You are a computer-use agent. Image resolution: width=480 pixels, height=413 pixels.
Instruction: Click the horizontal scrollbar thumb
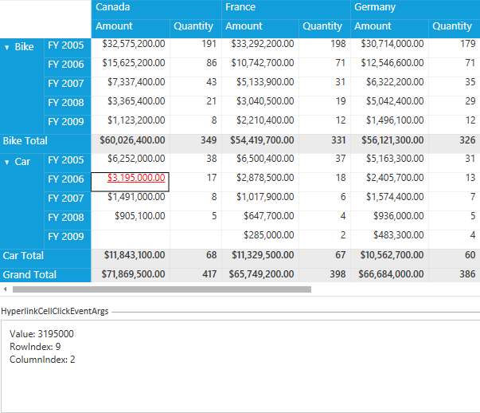(x=162, y=289)
